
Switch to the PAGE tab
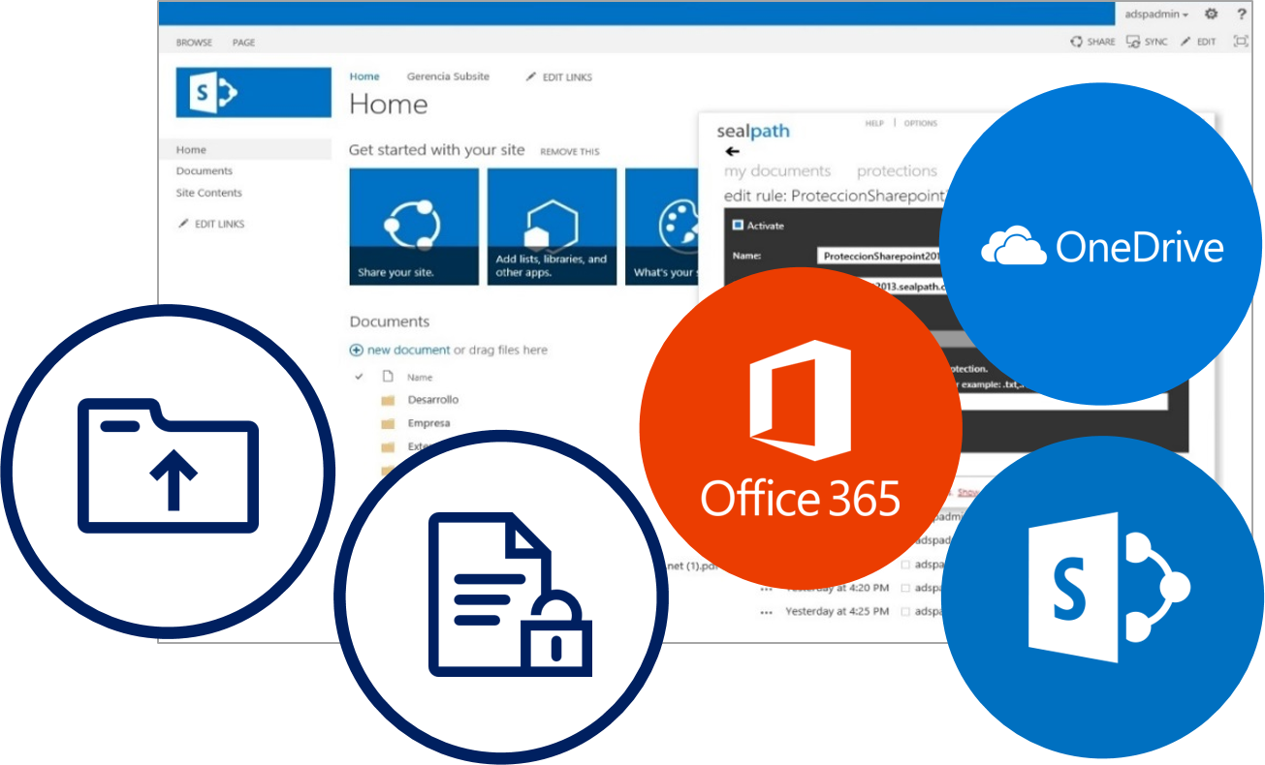(243, 42)
